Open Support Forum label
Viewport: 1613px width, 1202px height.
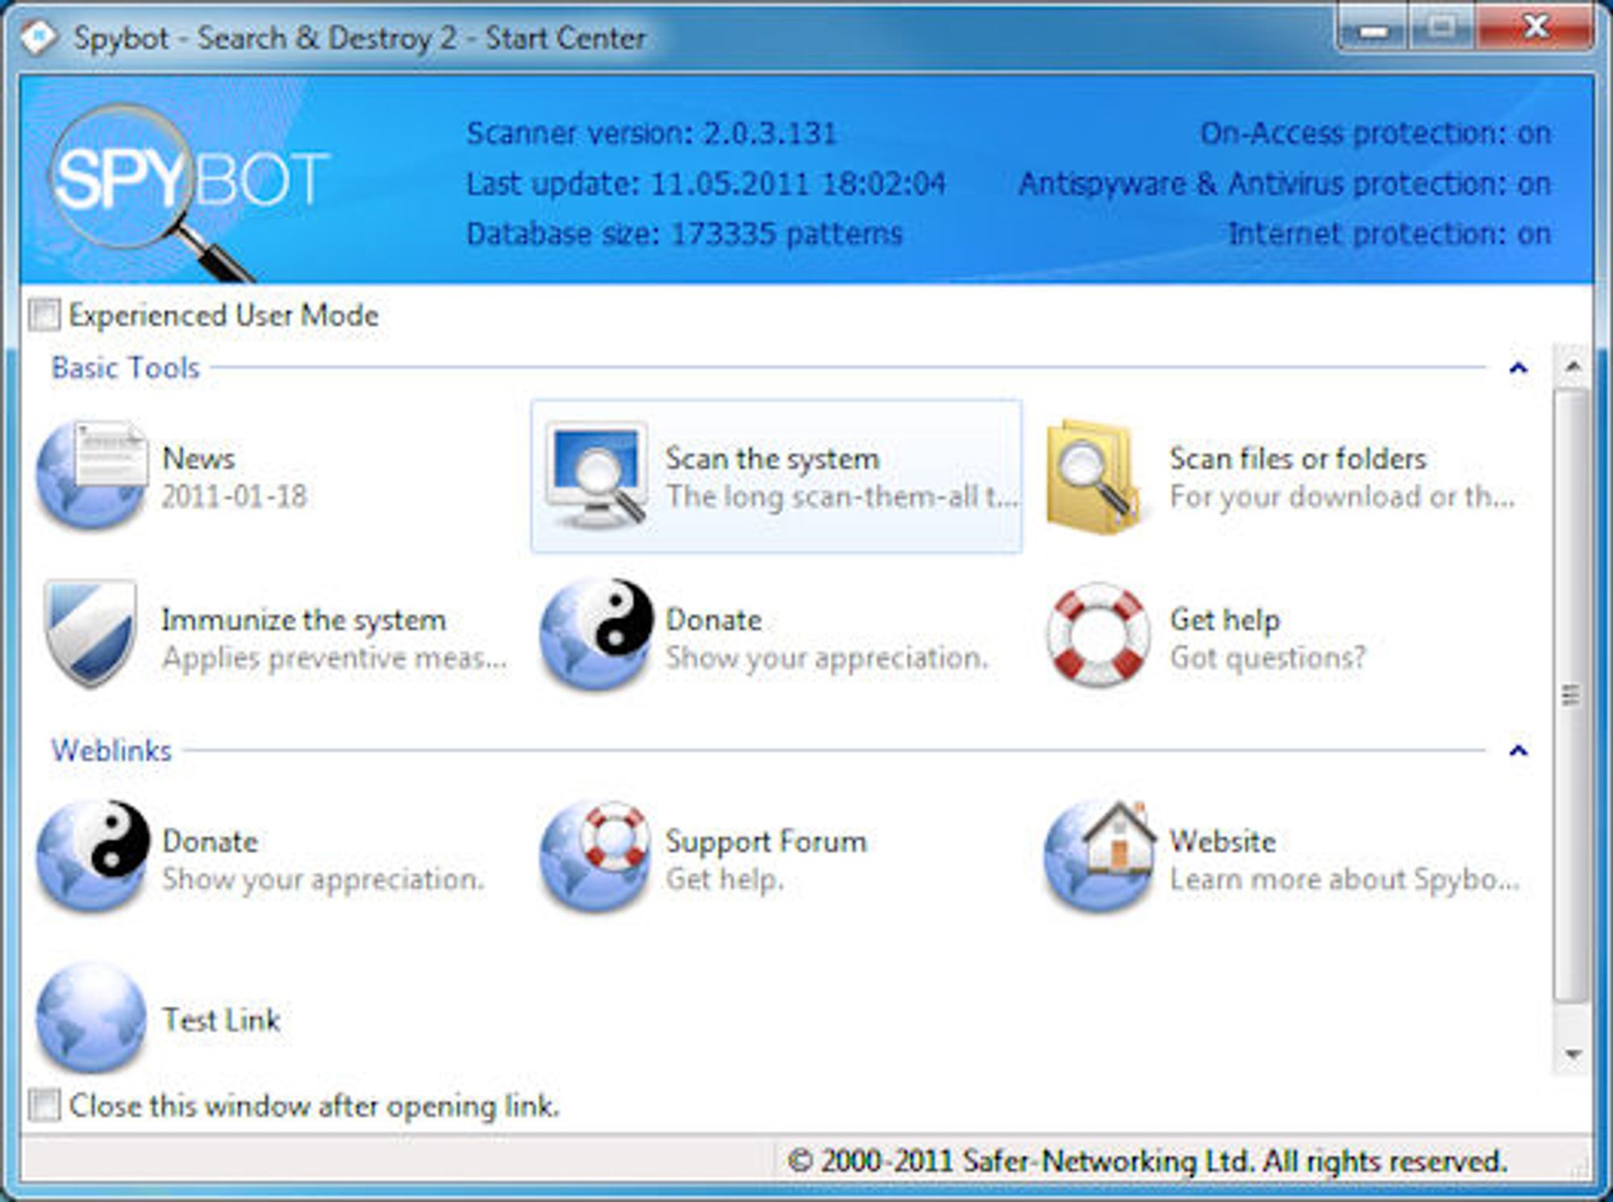(766, 842)
